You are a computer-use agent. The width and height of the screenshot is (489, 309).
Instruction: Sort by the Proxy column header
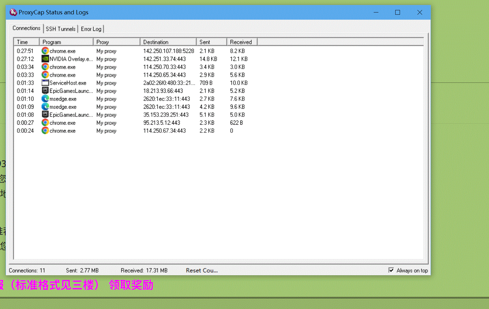point(117,42)
